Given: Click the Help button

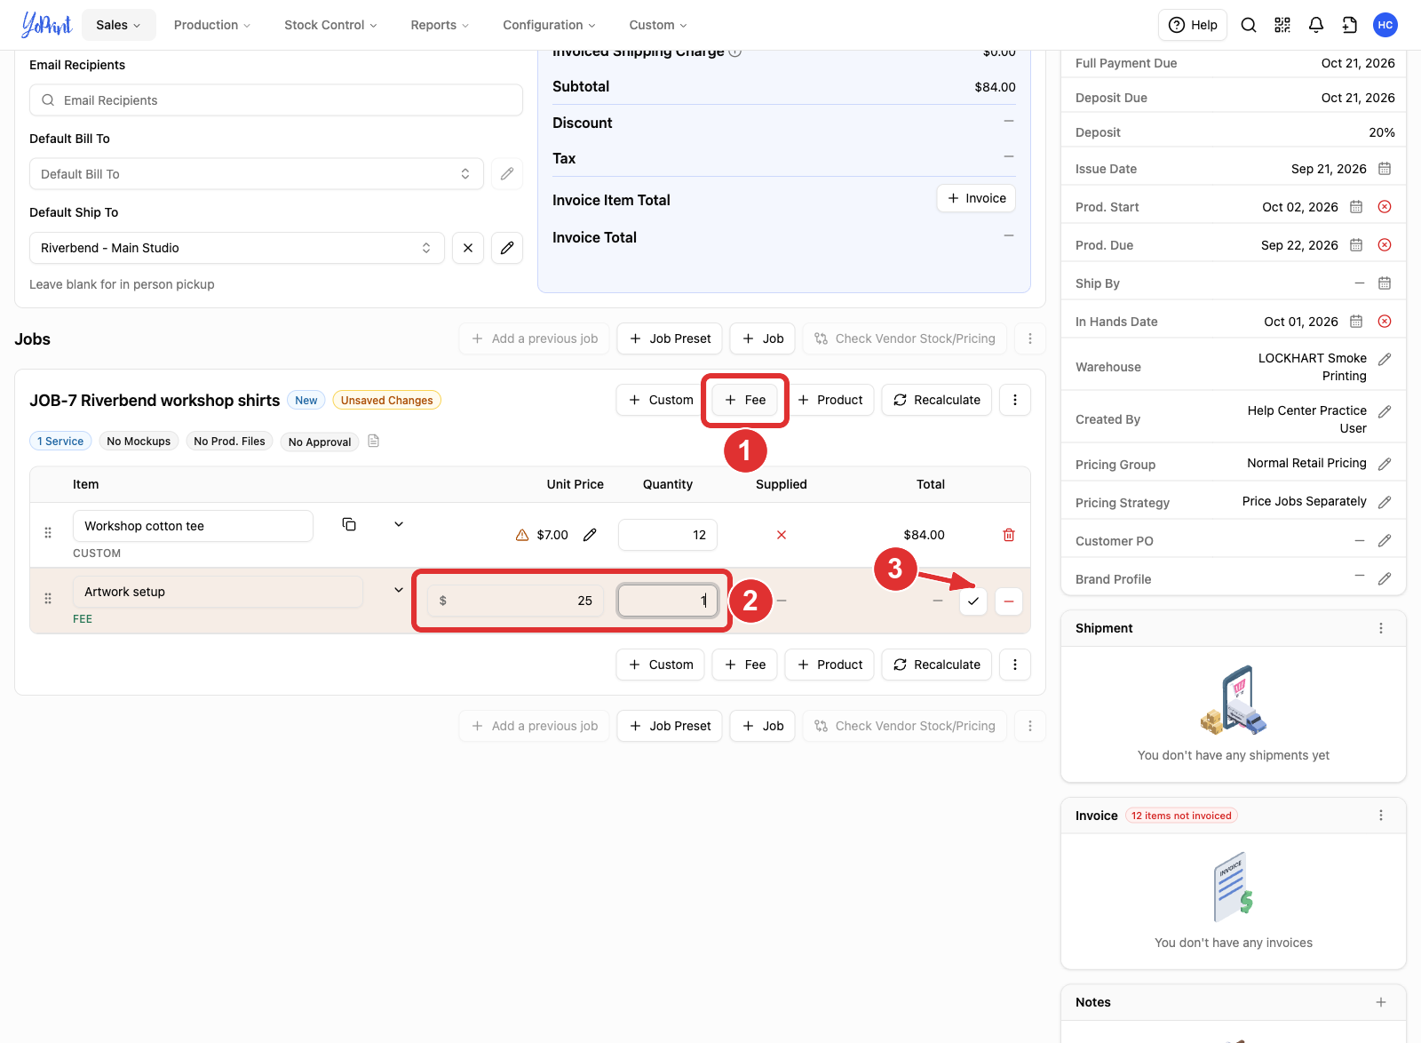Looking at the screenshot, I should click(x=1193, y=25).
